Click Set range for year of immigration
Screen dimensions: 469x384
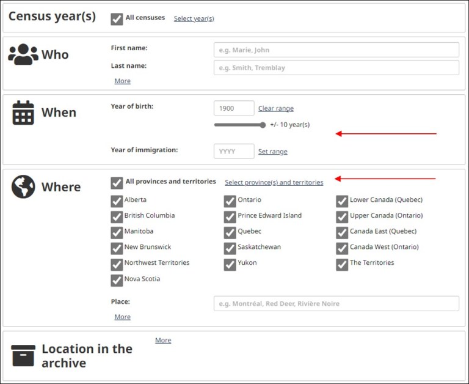coord(273,152)
